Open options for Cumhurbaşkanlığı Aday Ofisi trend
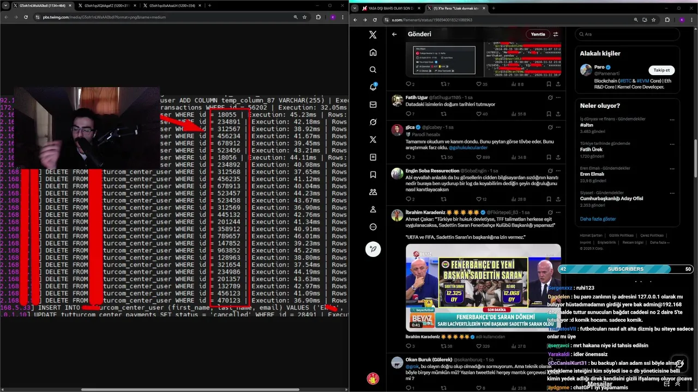Screen dimensions: 698x392 [x=672, y=193]
